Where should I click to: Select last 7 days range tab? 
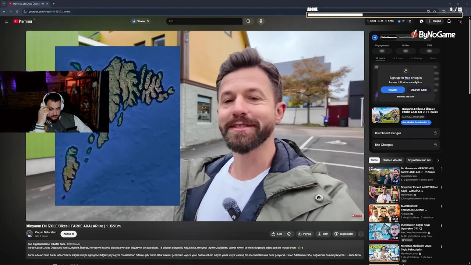tap(397, 58)
